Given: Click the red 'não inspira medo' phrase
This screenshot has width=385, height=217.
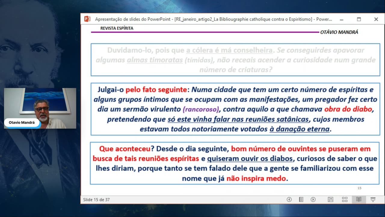Looking at the screenshot, I should click(x=256, y=178).
